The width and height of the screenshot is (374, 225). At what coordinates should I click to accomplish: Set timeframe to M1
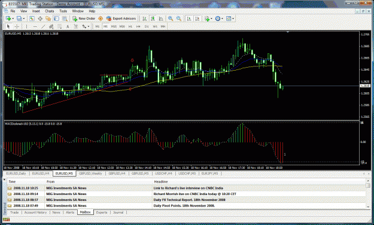[x=98, y=26]
